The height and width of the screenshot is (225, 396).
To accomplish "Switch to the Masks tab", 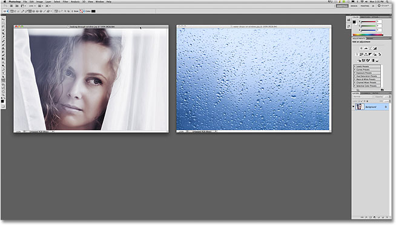I will pos(370,38).
